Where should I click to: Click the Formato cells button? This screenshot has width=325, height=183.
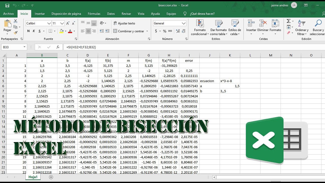pos(275,27)
